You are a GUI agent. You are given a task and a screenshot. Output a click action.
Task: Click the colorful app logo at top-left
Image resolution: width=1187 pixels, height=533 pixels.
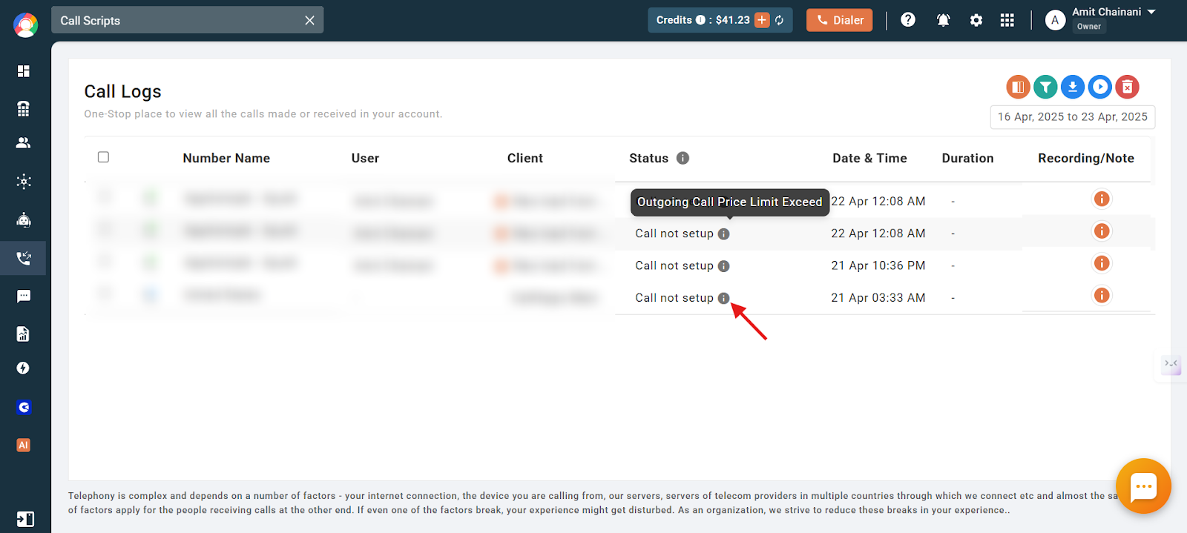tap(25, 25)
